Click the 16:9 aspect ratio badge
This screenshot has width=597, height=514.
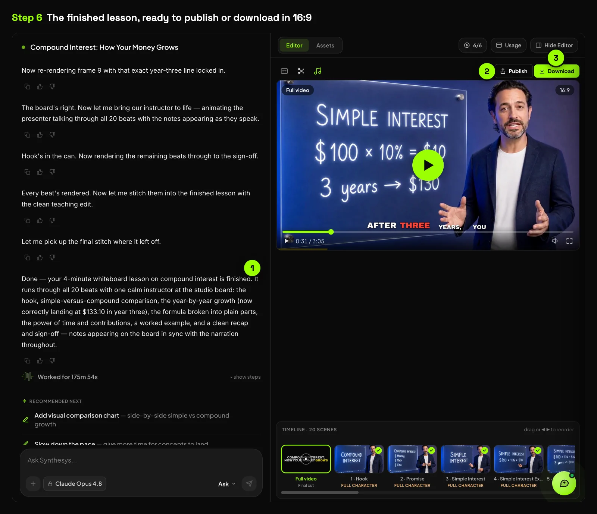[565, 90]
